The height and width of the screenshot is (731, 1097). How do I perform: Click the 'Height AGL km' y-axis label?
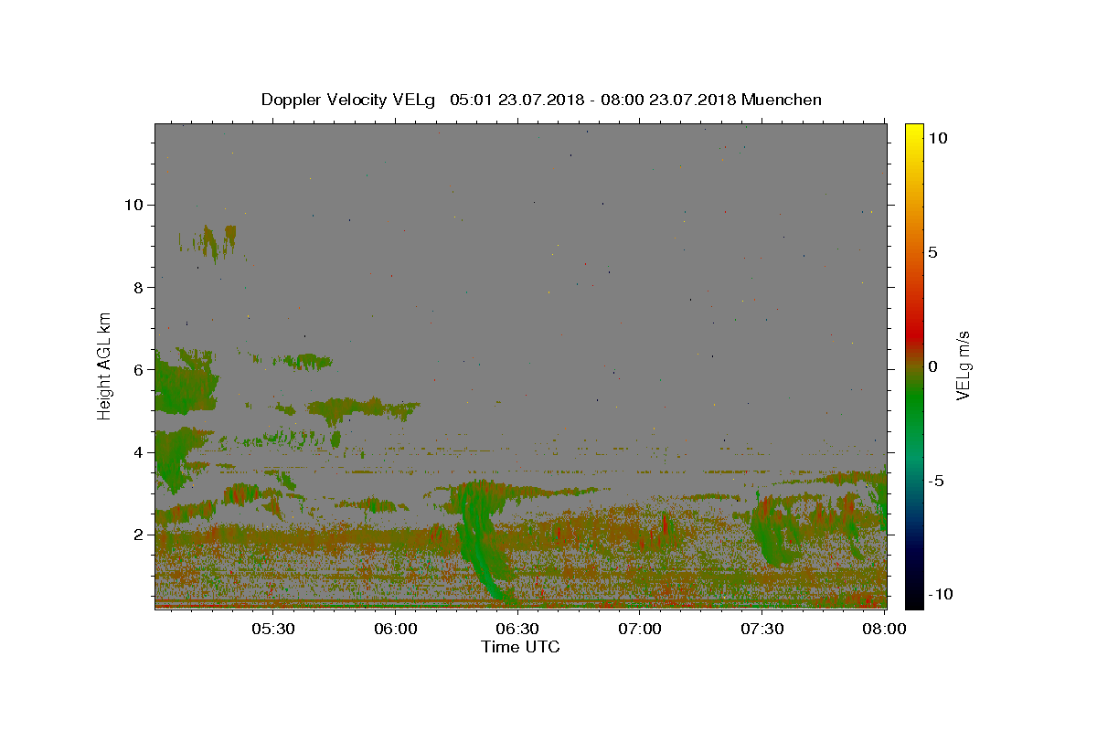tap(105, 365)
